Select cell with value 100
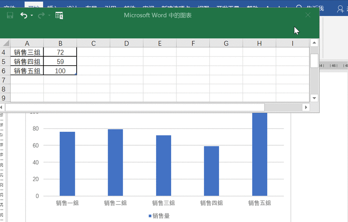This screenshot has height=222, width=348. [x=60, y=71]
